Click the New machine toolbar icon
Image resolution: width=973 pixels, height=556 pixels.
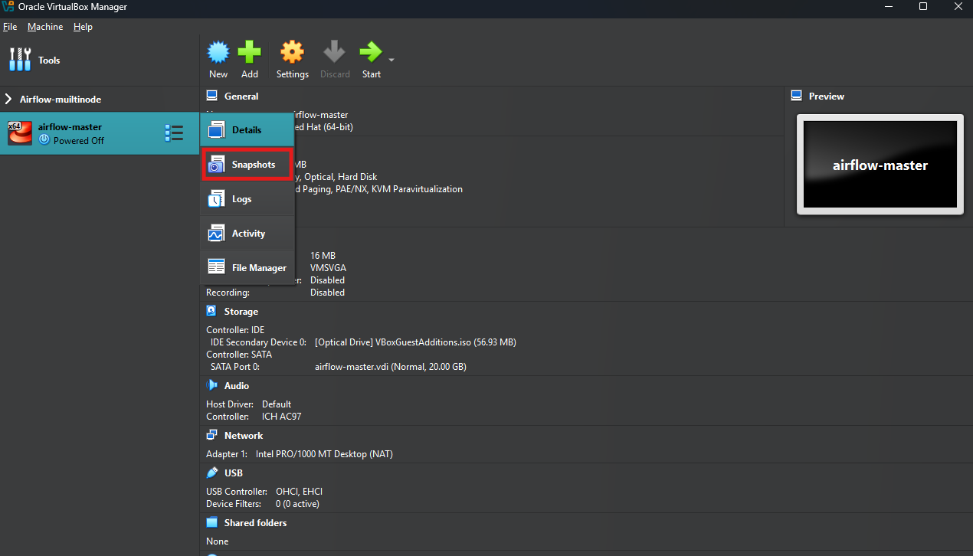[218, 52]
